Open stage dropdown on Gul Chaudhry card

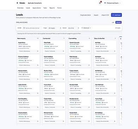pos(29,107)
